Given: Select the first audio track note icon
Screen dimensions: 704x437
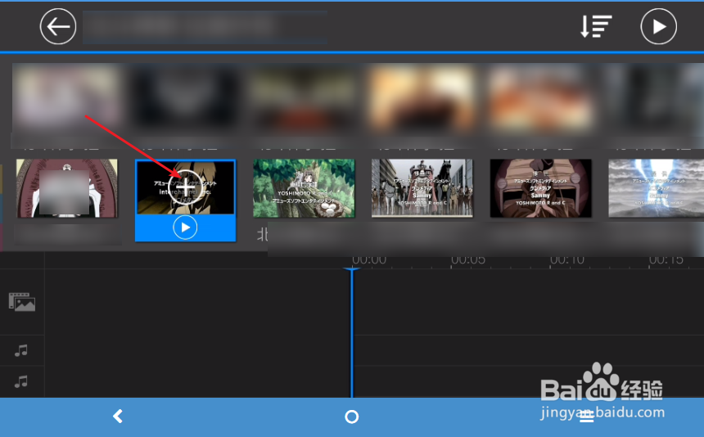Looking at the screenshot, I should (21, 350).
